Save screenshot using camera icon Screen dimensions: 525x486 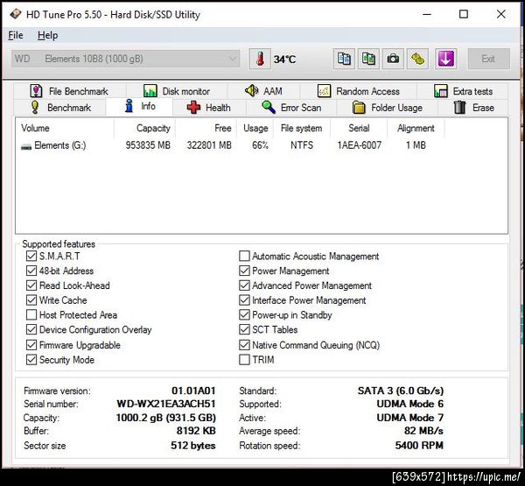pos(393,59)
